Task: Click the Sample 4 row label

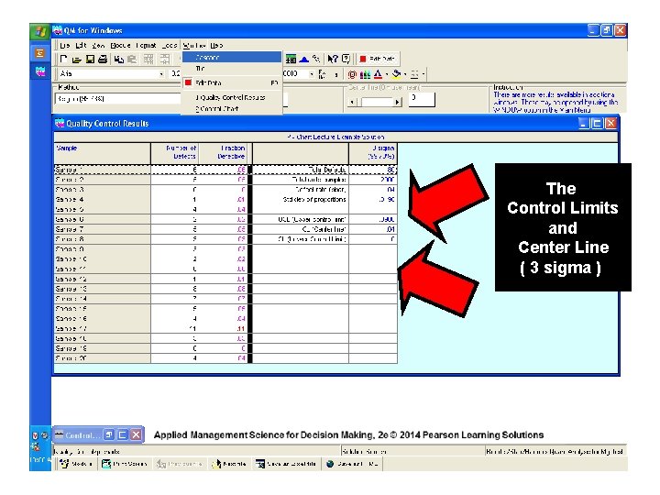Action: click(x=103, y=200)
